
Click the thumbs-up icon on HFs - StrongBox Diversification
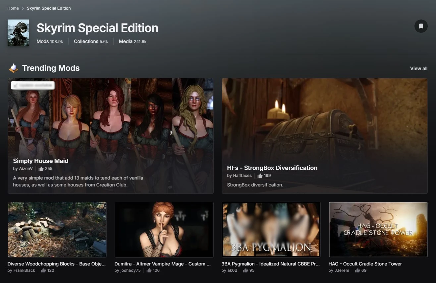click(x=260, y=176)
